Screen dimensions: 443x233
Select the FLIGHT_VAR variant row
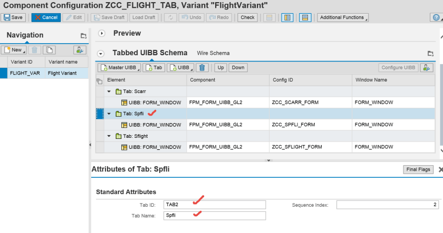tap(25, 73)
